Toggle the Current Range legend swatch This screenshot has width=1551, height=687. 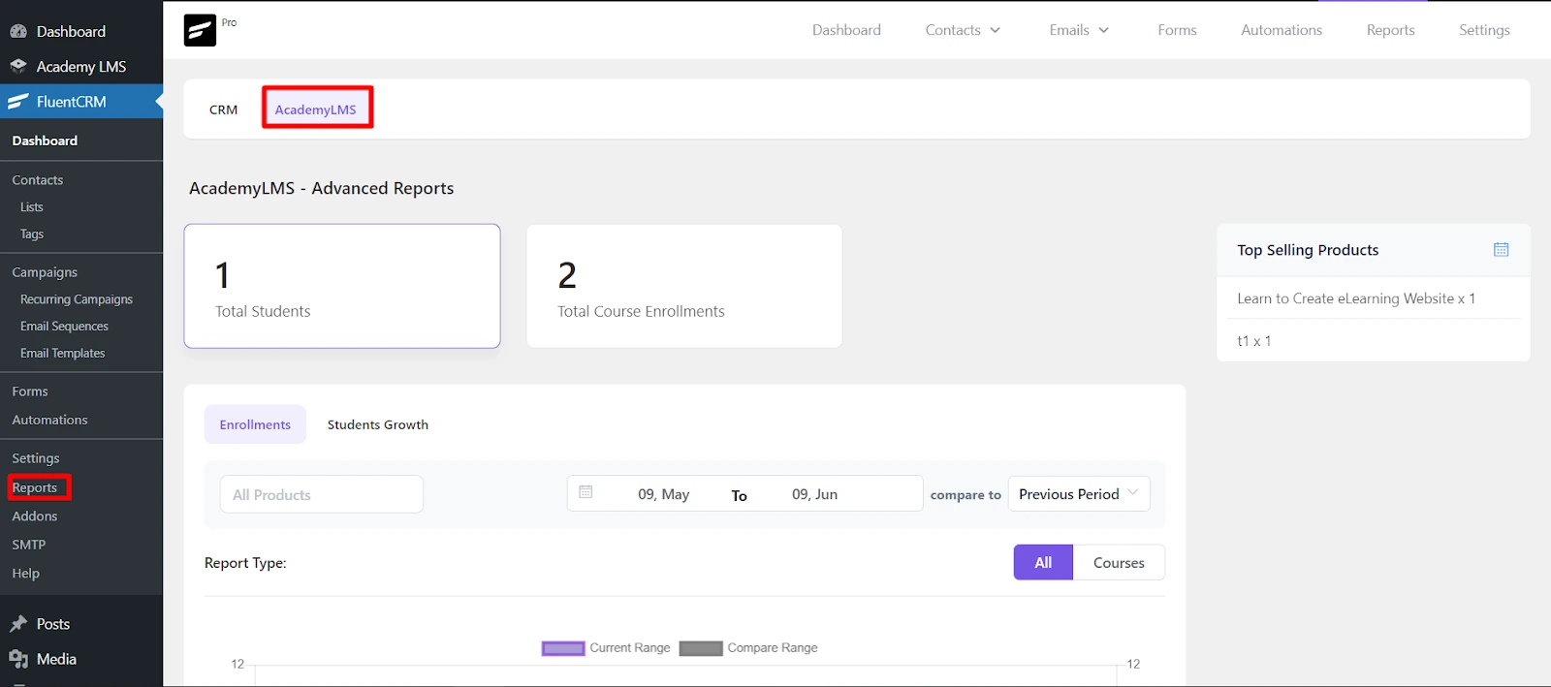(x=563, y=648)
